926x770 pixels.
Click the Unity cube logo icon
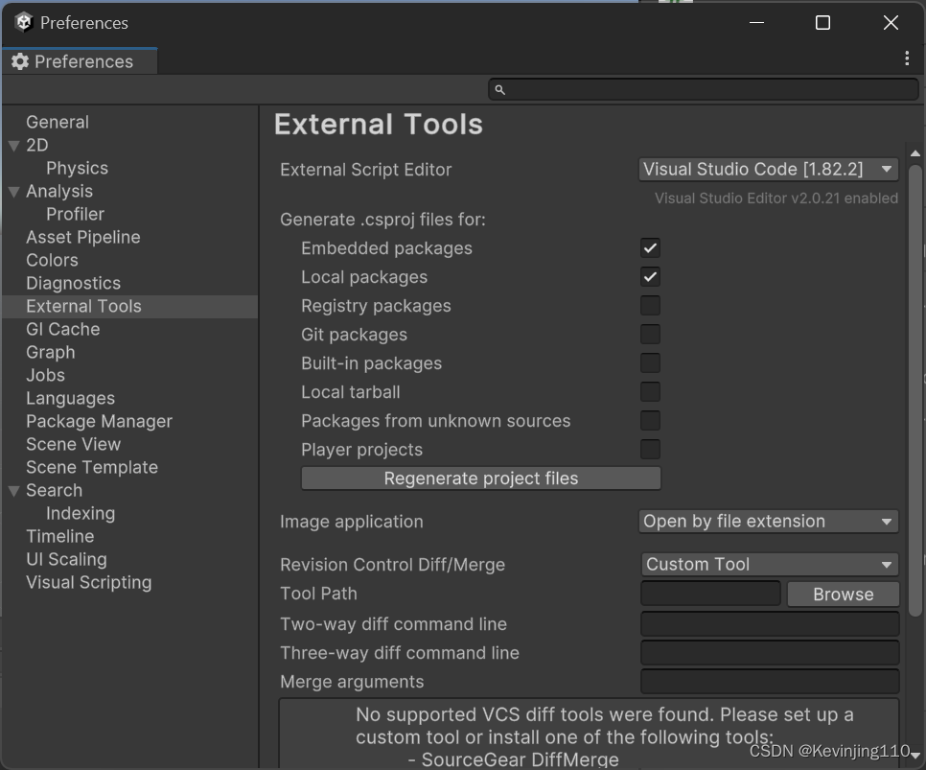coord(22,22)
